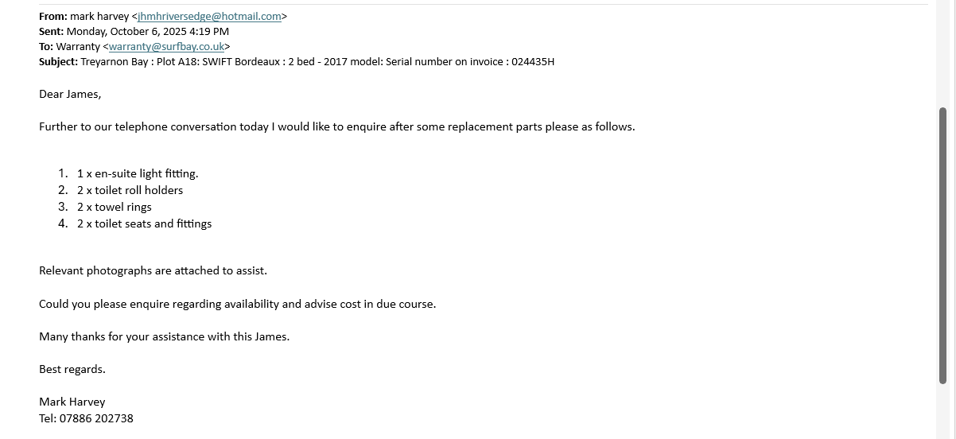Click the warranty@surfbay.co.uk recipient link
Image resolution: width=956 pixels, height=439 pixels.
click(166, 47)
